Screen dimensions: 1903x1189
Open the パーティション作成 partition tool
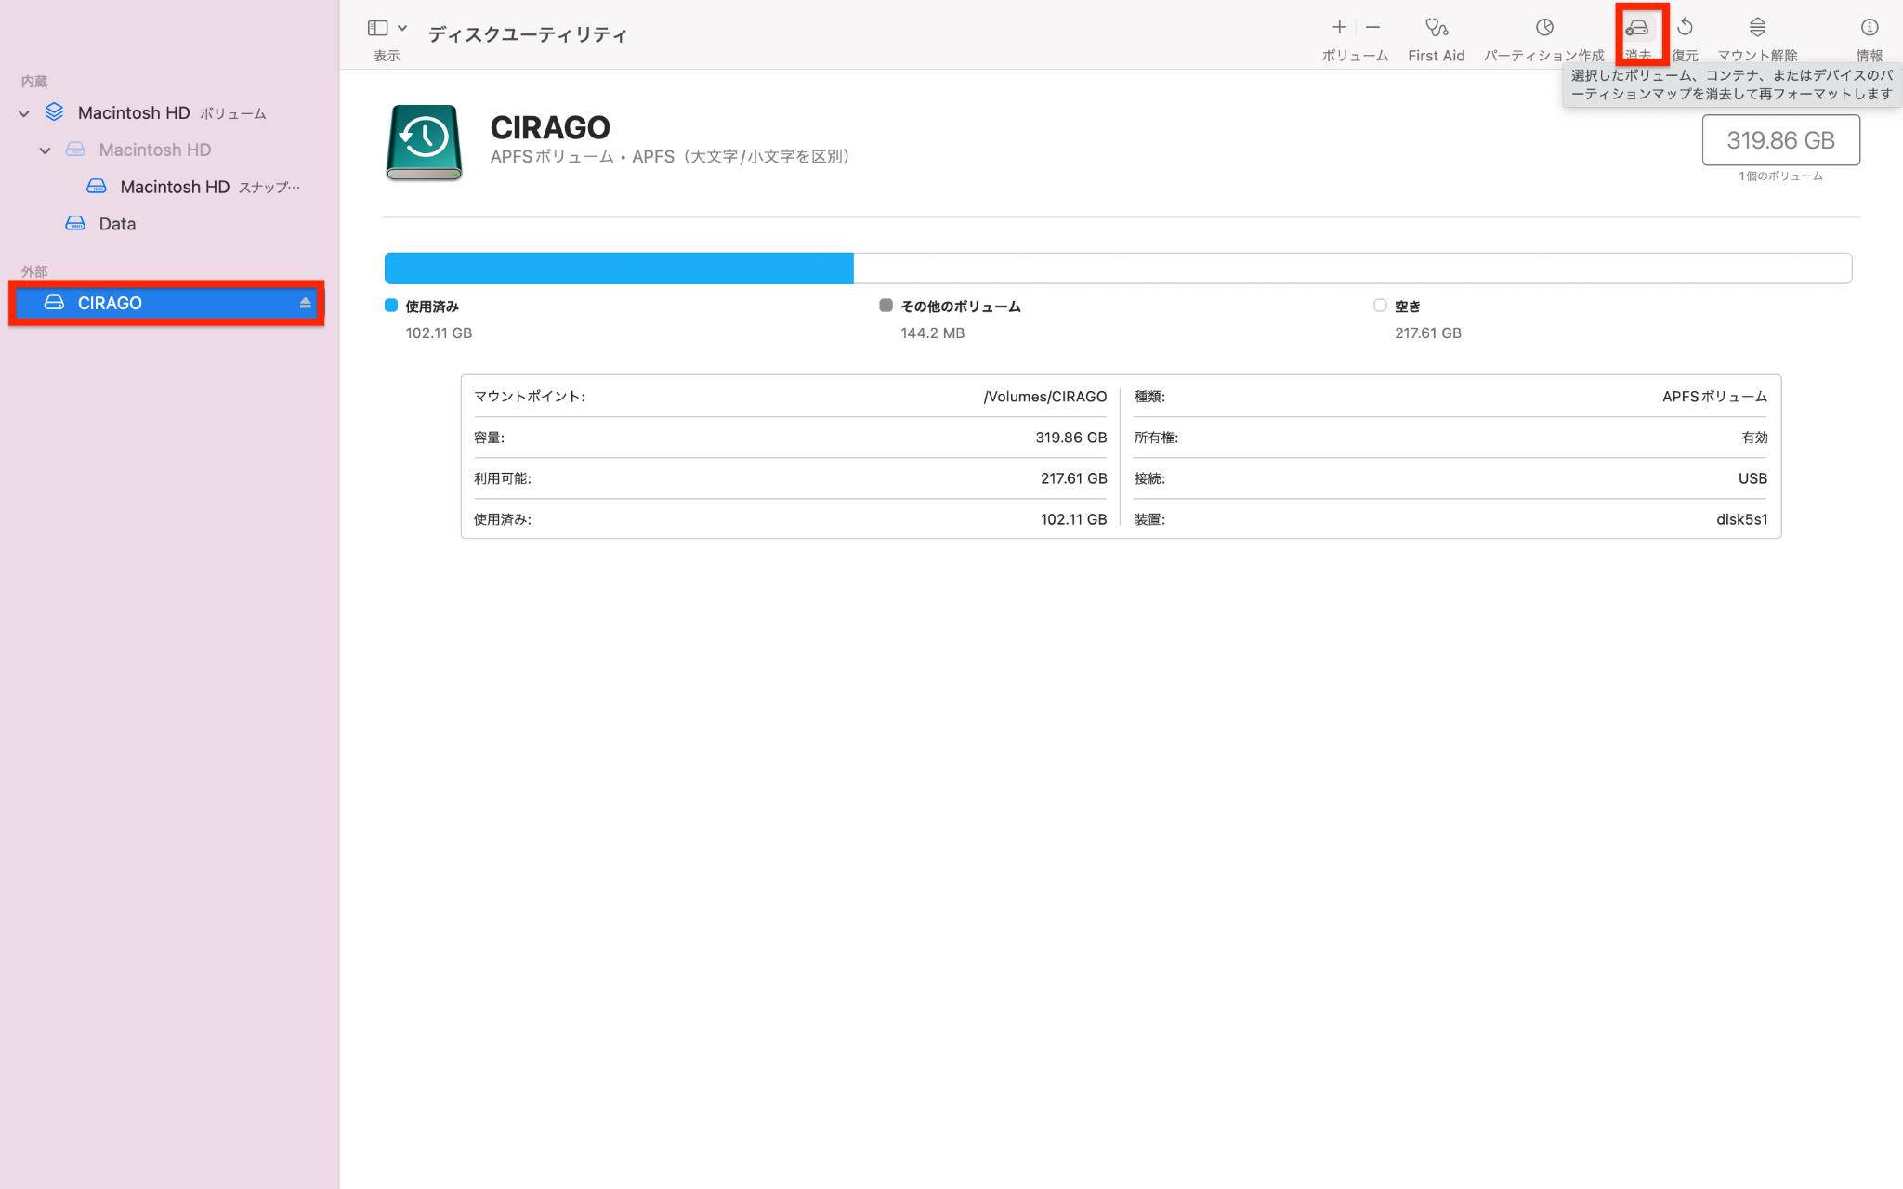(x=1542, y=28)
